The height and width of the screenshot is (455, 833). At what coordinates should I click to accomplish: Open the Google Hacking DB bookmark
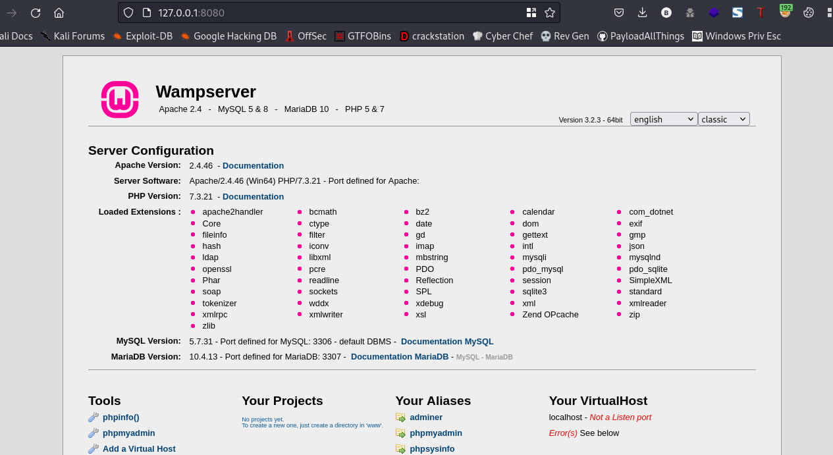[x=228, y=36]
